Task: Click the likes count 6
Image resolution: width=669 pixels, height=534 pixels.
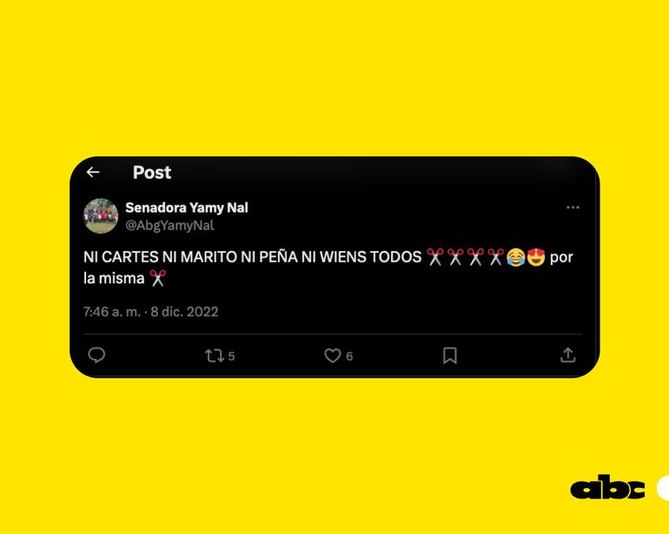Action: (x=349, y=356)
